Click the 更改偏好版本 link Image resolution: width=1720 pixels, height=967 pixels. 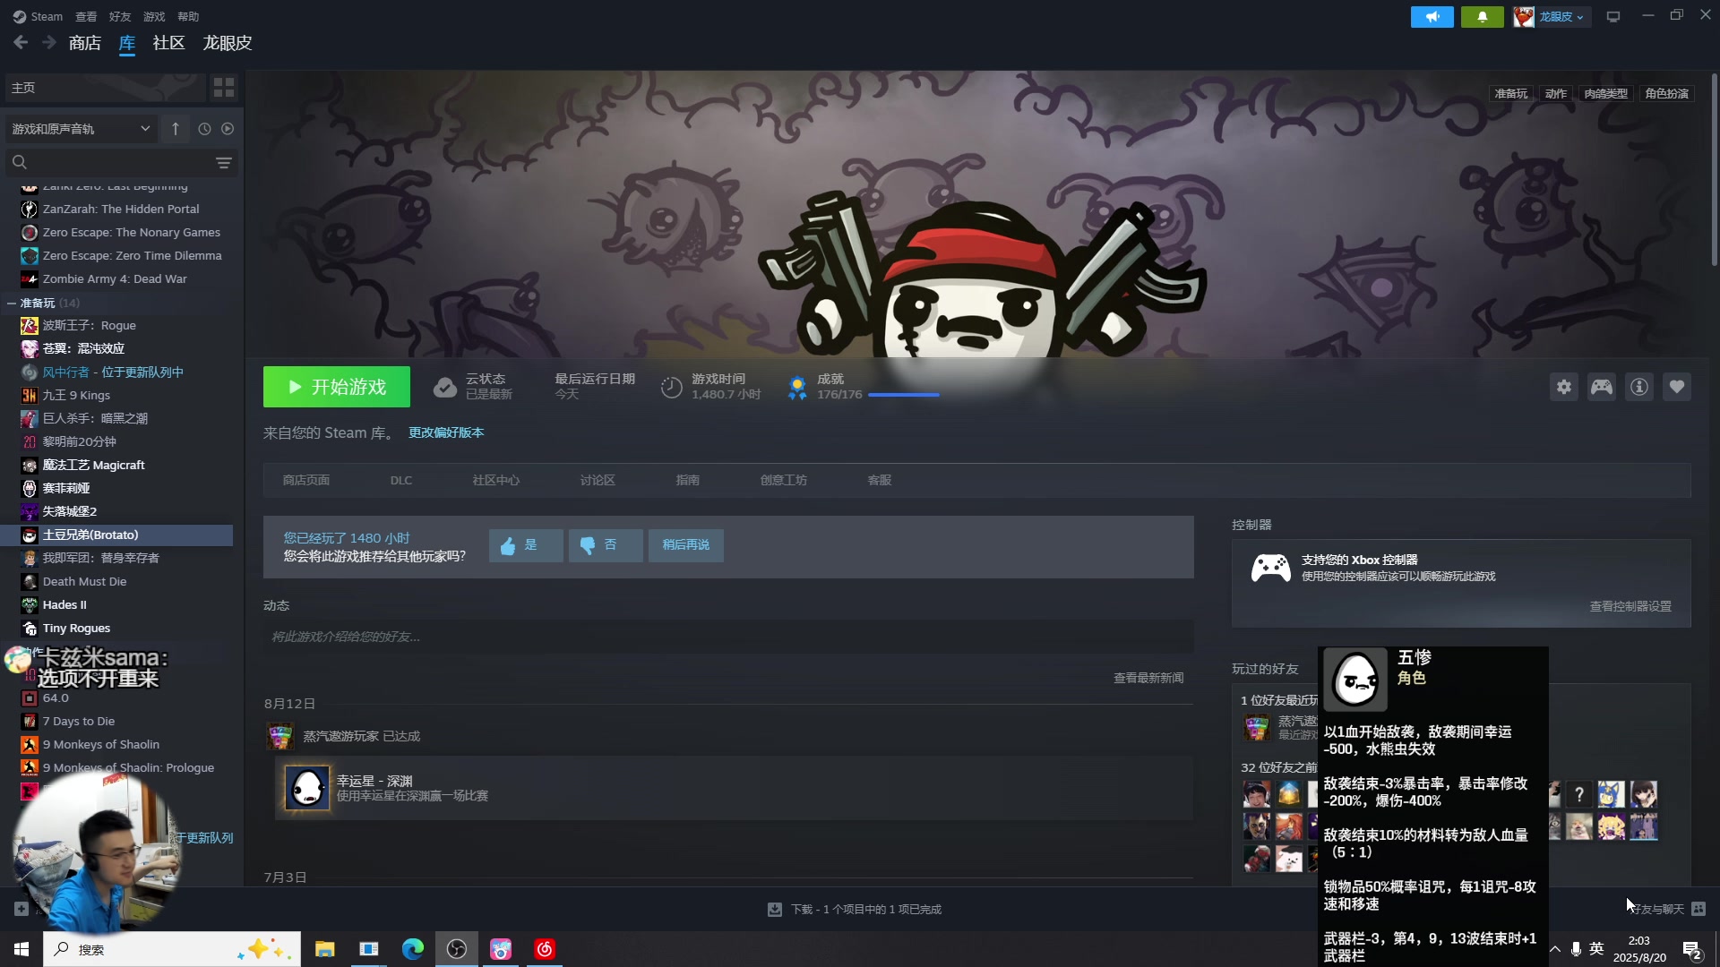(446, 432)
